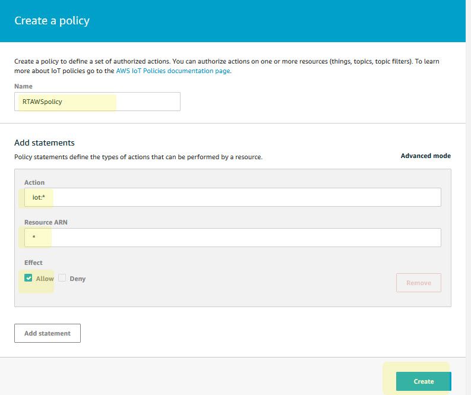This screenshot has width=471, height=395.
Task: Click the Action field label
Action: tap(34, 182)
